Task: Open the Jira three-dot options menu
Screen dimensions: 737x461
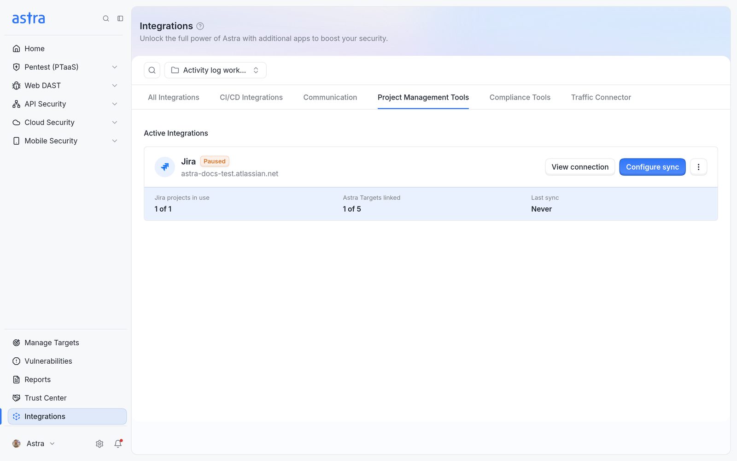Action: point(698,167)
